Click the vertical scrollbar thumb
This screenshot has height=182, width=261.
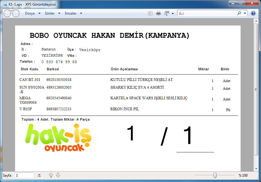pyautogui.click(x=256, y=90)
